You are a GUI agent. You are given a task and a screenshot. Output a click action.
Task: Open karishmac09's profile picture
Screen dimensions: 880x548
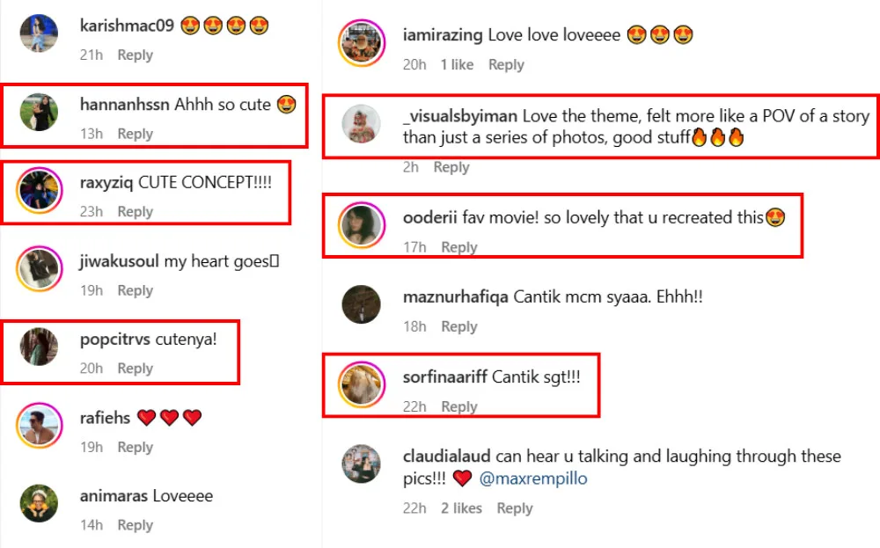[39, 34]
